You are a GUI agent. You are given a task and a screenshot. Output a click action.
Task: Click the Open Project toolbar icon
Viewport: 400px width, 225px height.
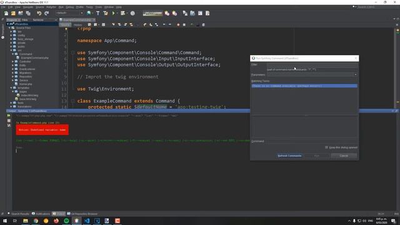(x=21, y=13)
